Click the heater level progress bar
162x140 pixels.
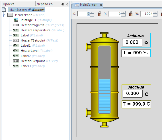click(x=104, y=80)
